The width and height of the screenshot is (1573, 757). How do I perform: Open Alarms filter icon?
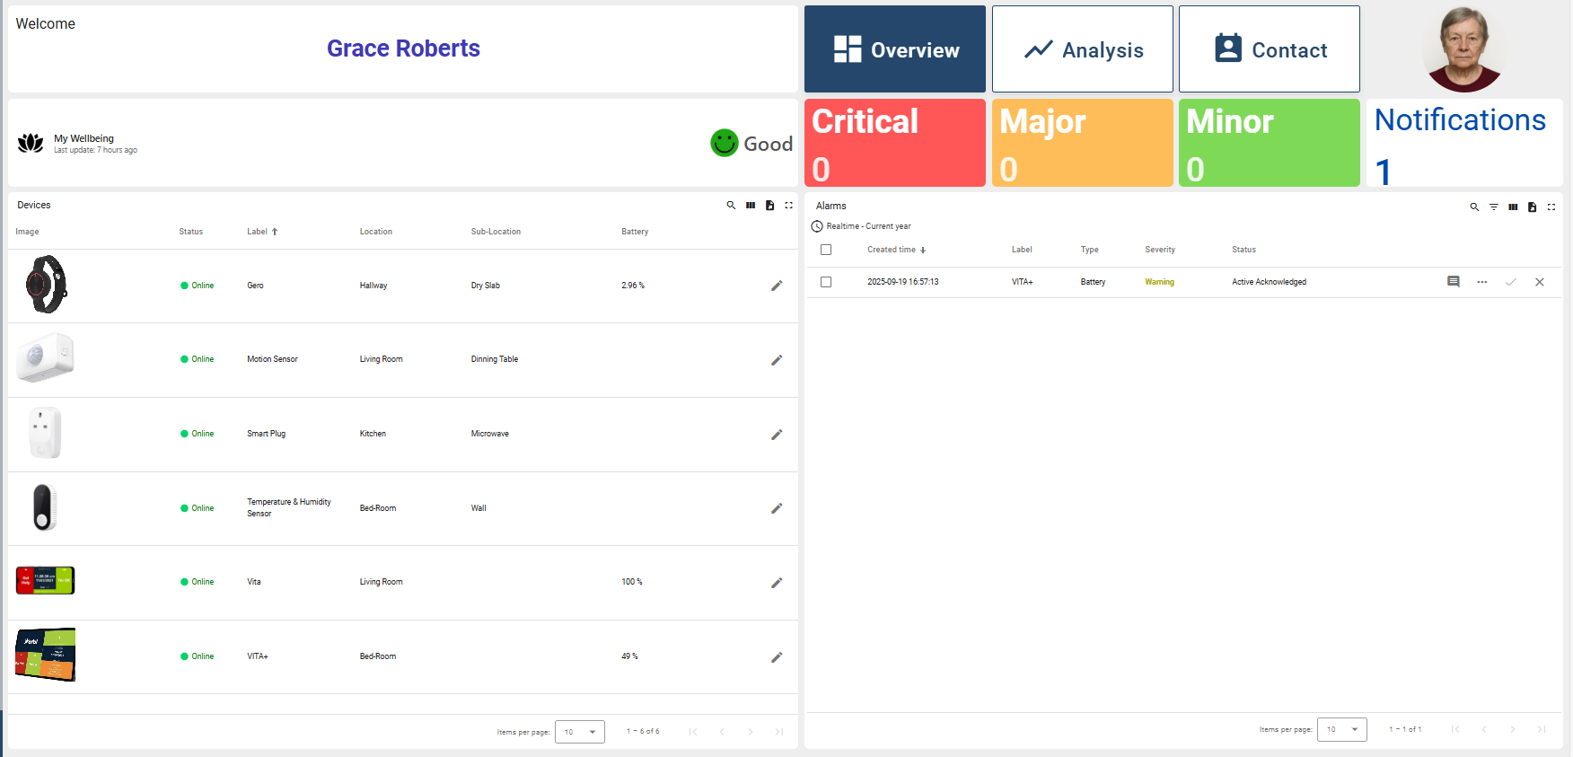coord(1494,207)
